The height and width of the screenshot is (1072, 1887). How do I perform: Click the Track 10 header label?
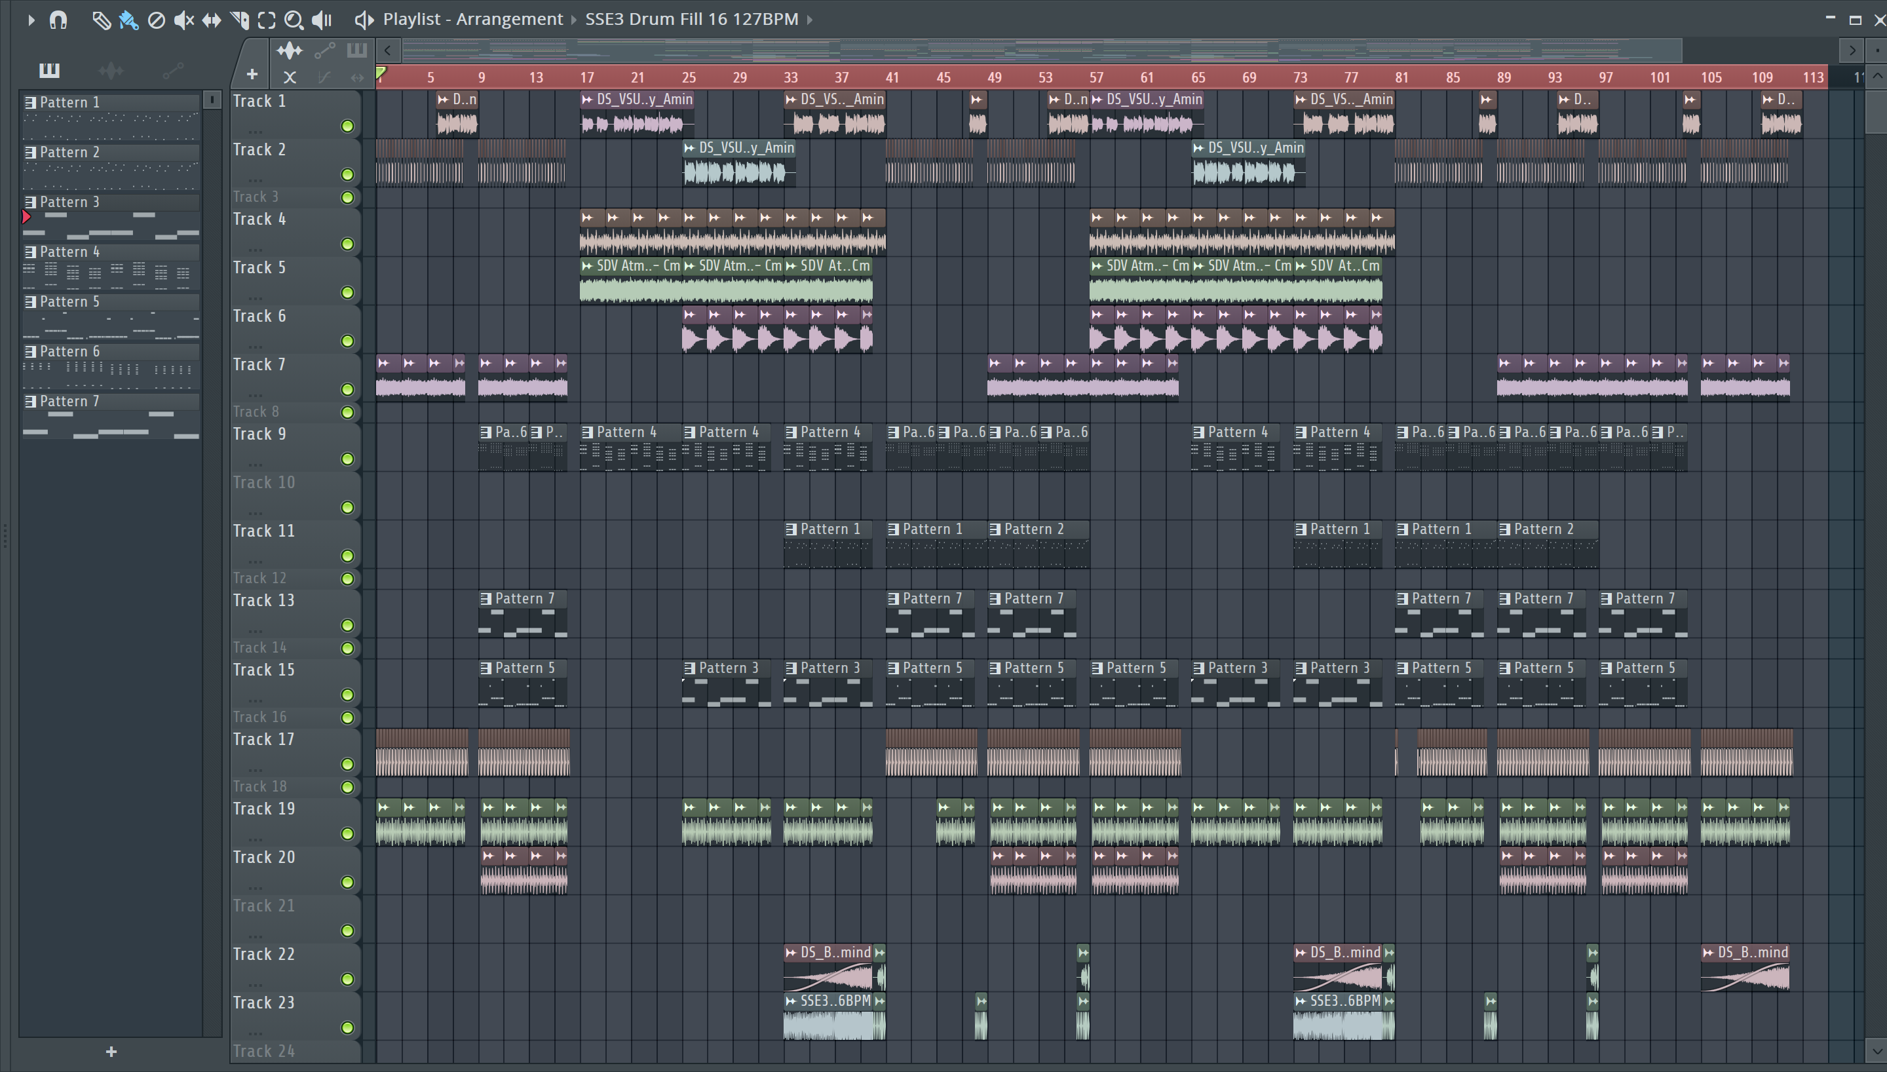click(x=263, y=483)
